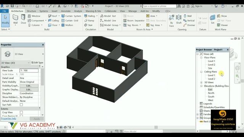Activate the Stair tool
The image size is (244, 137).
(88, 25)
